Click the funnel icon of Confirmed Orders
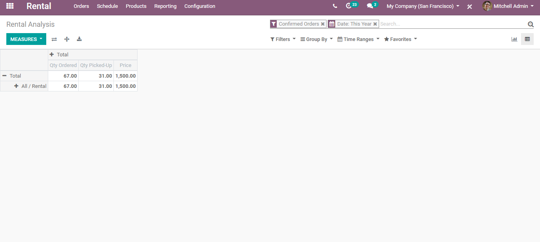This screenshot has width=540, height=242. 274,24
